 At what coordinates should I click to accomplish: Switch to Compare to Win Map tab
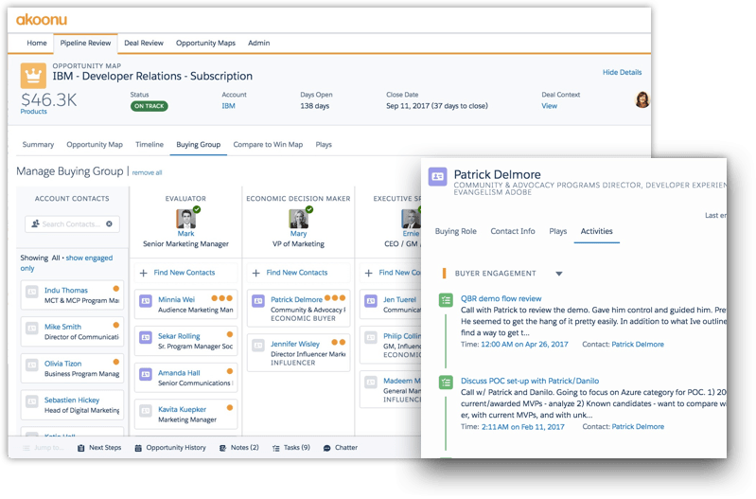[x=268, y=144]
